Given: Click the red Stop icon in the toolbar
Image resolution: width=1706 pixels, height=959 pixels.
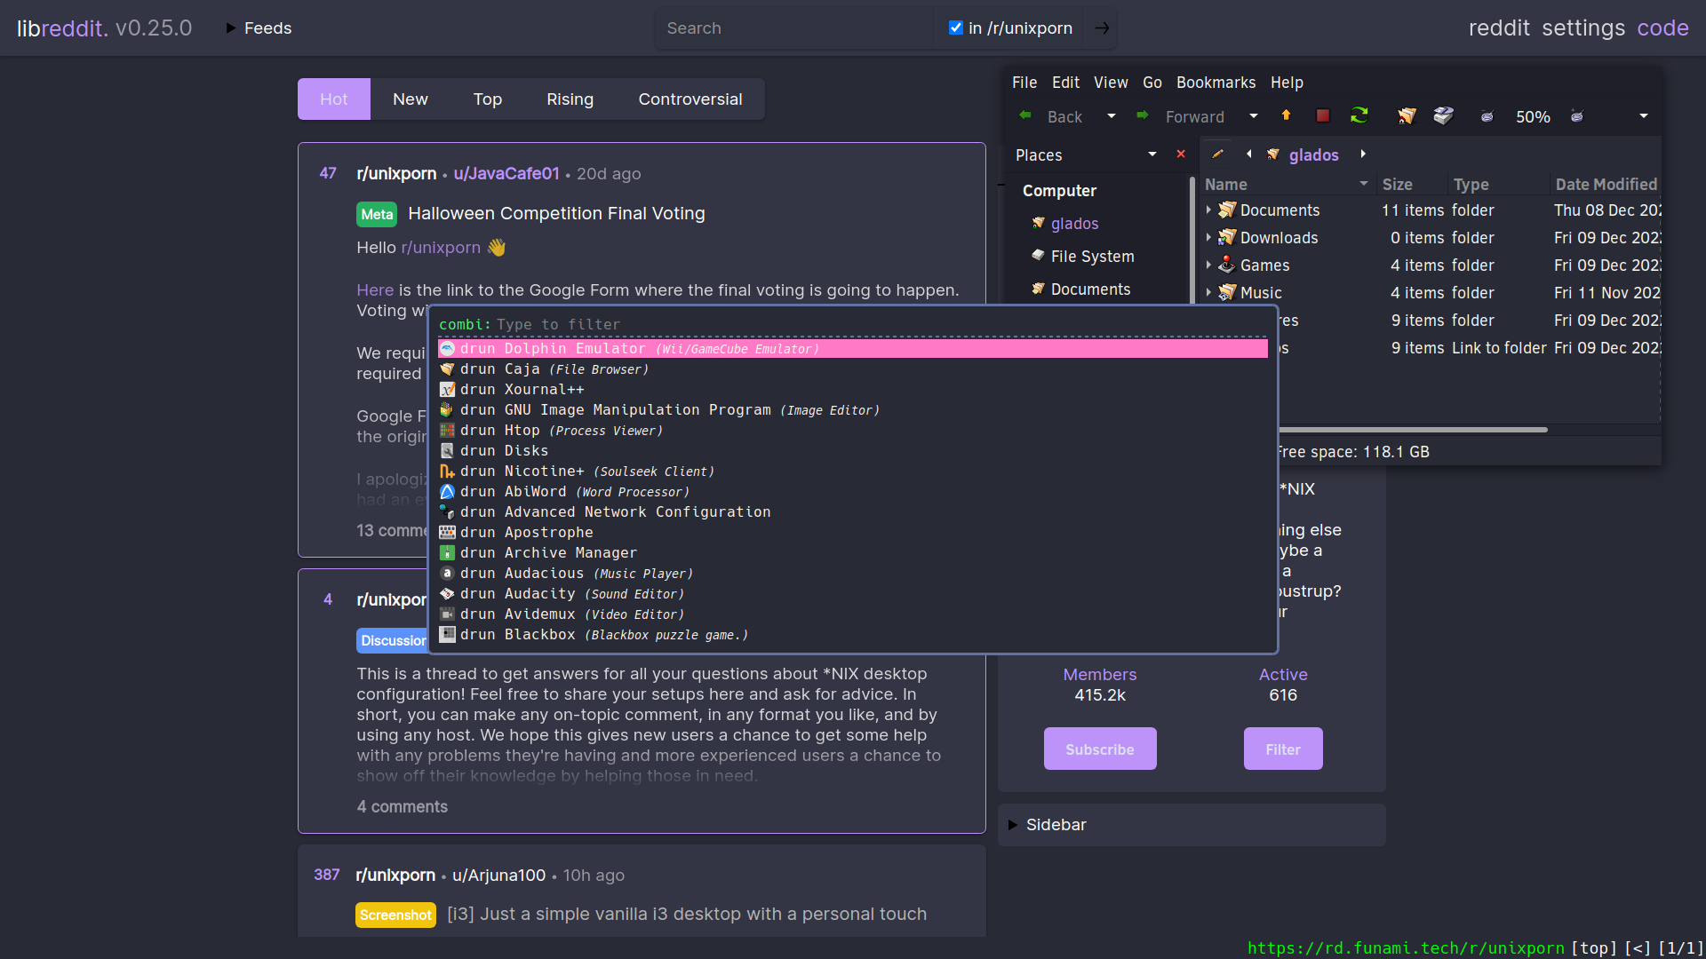Looking at the screenshot, I should pyautogui.click(x=1322, y=115).
